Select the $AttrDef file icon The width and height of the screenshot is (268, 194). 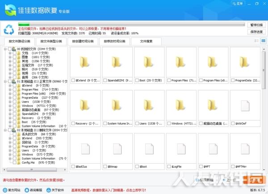(x=245, y=106)
